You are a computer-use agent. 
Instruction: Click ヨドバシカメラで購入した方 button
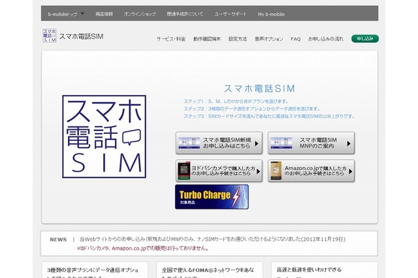pyautogui.click(x=219, y=171)
